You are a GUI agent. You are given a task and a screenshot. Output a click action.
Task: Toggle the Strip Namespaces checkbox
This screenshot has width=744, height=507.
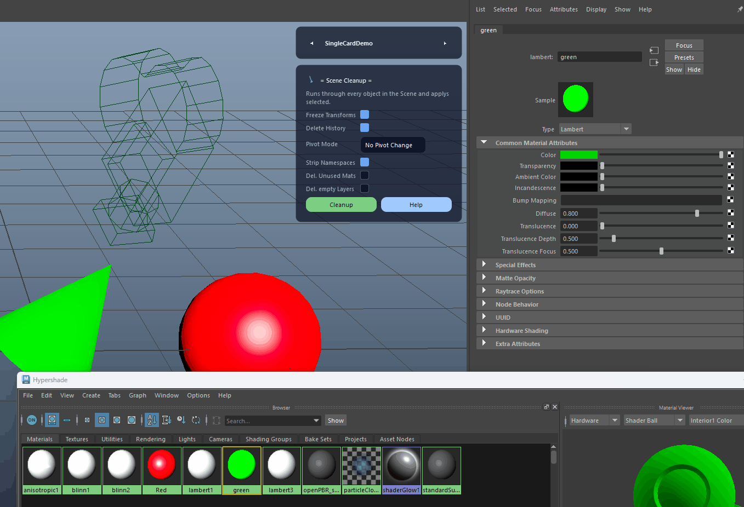(365, 162)
